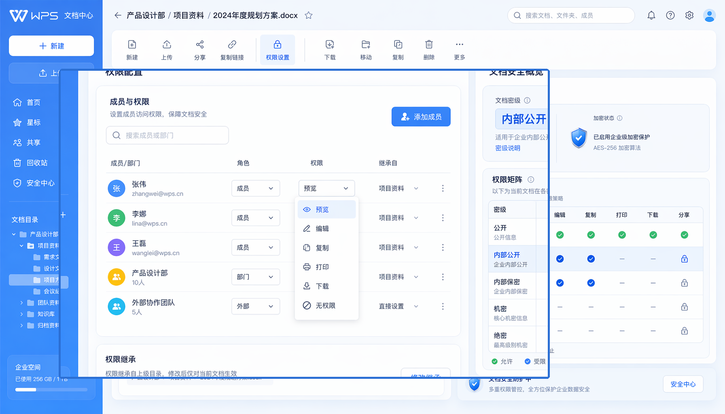Click the 添加成员 button
725x414 pixels.
pyautogui.click(x=421, y=117)
